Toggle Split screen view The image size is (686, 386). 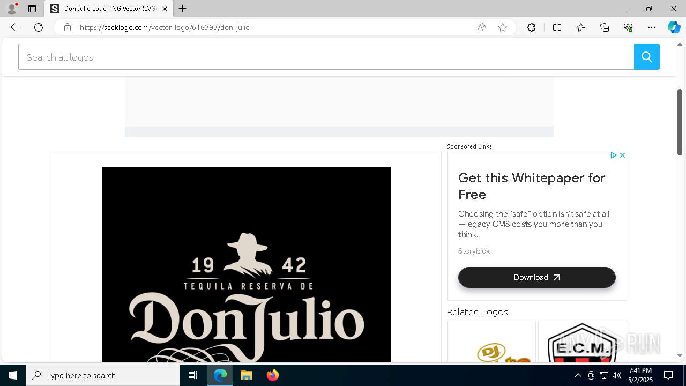pyautogui.click(x=557, y=27)
